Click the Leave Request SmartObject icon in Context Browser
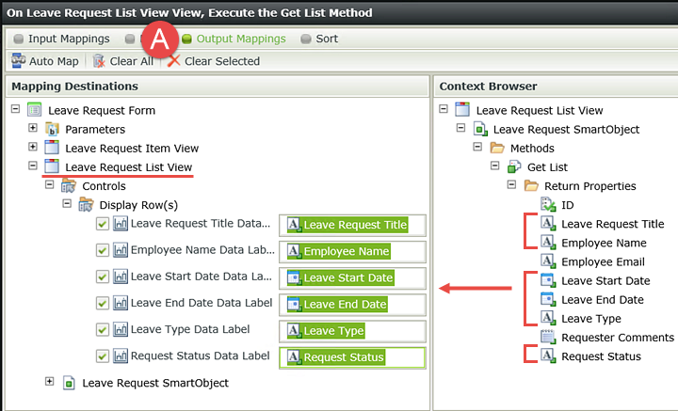The width and height of the screenshot is (678, 411). [x=480, y=129]
